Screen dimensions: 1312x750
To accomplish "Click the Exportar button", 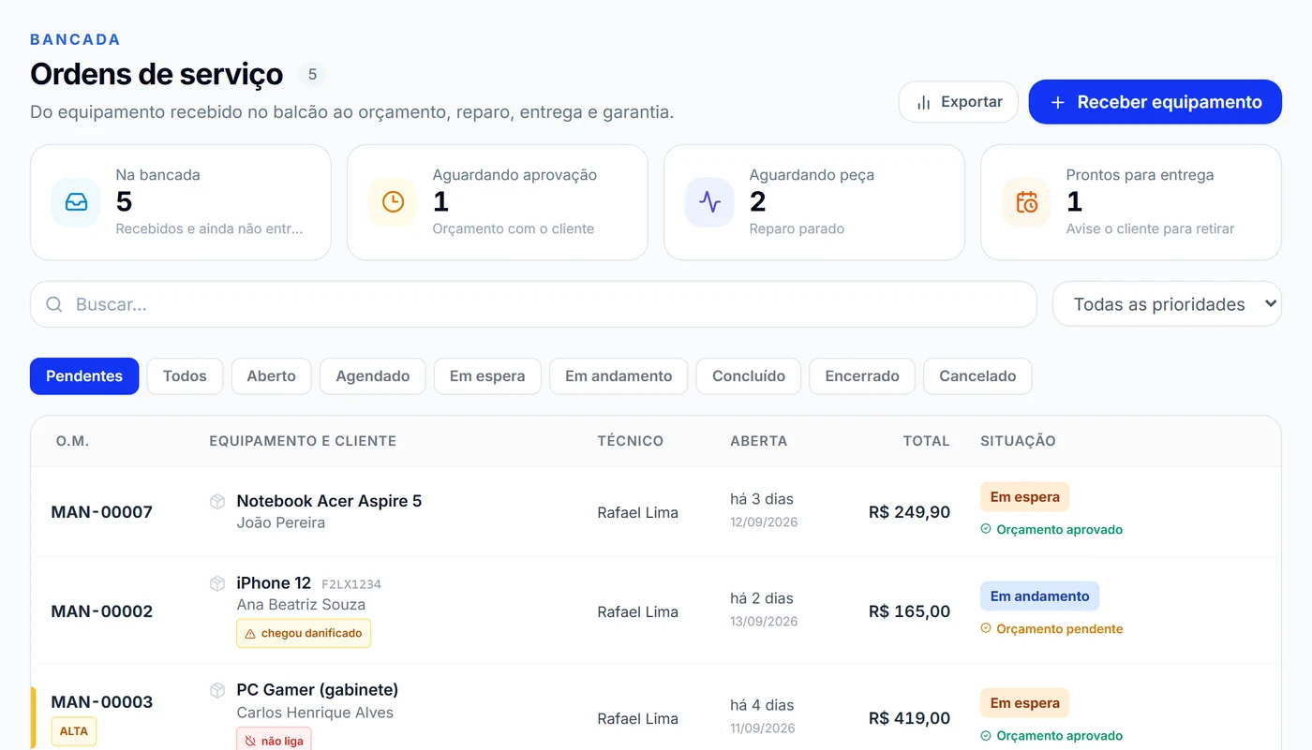I will 959,102.
